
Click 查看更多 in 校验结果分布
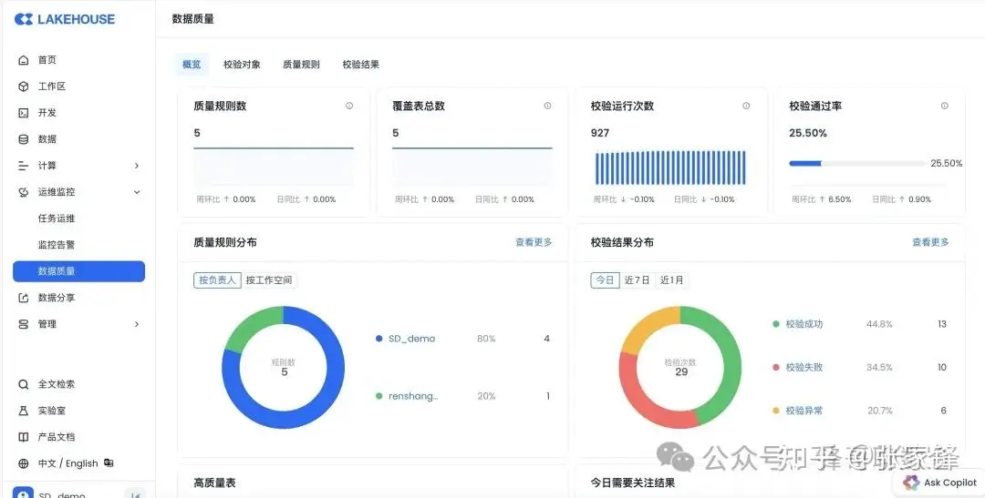930,242
